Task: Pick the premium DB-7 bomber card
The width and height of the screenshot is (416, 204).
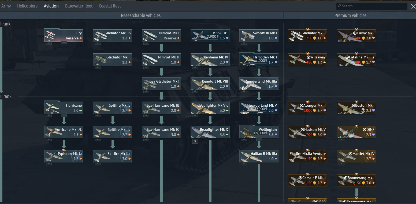Action: [x=356, y=132]
